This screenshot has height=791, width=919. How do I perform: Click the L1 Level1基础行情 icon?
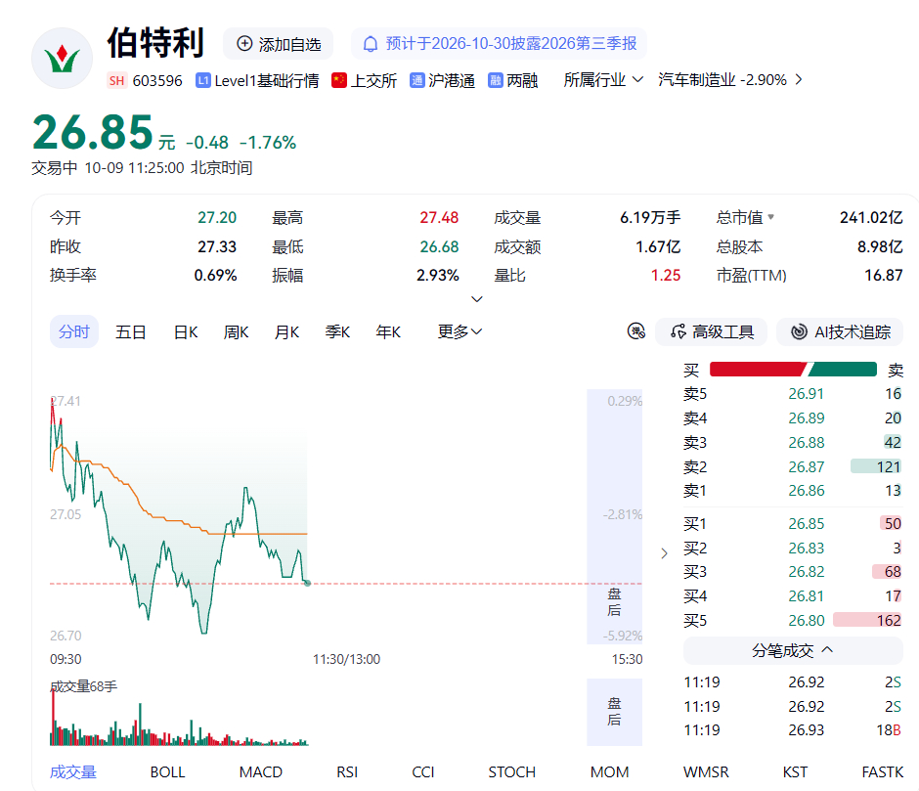click(202, 80)
